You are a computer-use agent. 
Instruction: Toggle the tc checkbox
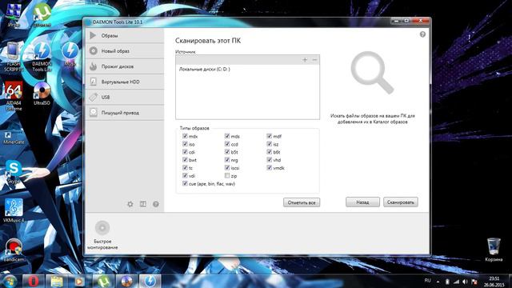point(185,167)
